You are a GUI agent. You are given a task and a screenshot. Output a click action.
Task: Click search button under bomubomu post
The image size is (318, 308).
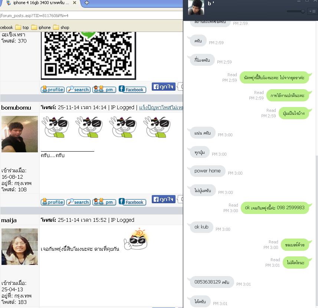[79, 202]
